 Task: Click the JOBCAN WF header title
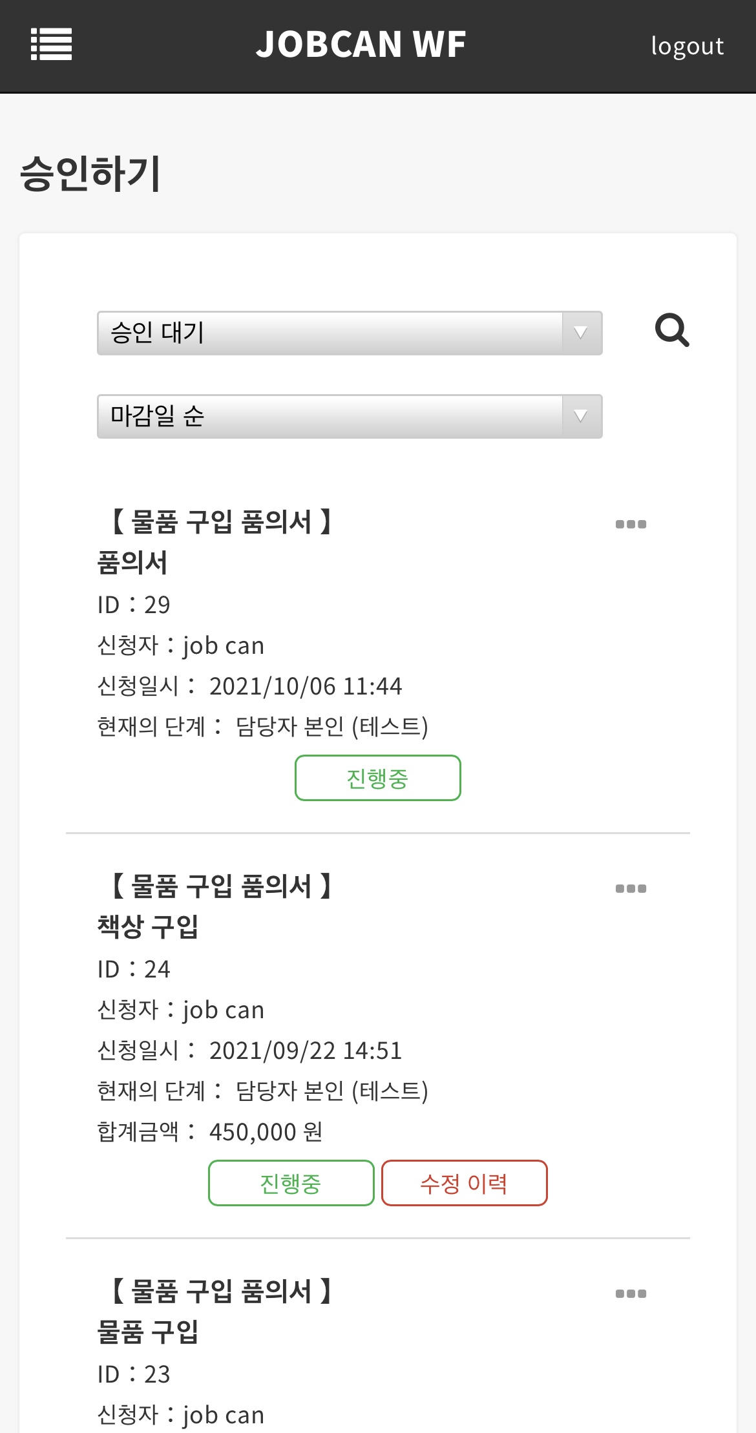[x=361, y=45]
